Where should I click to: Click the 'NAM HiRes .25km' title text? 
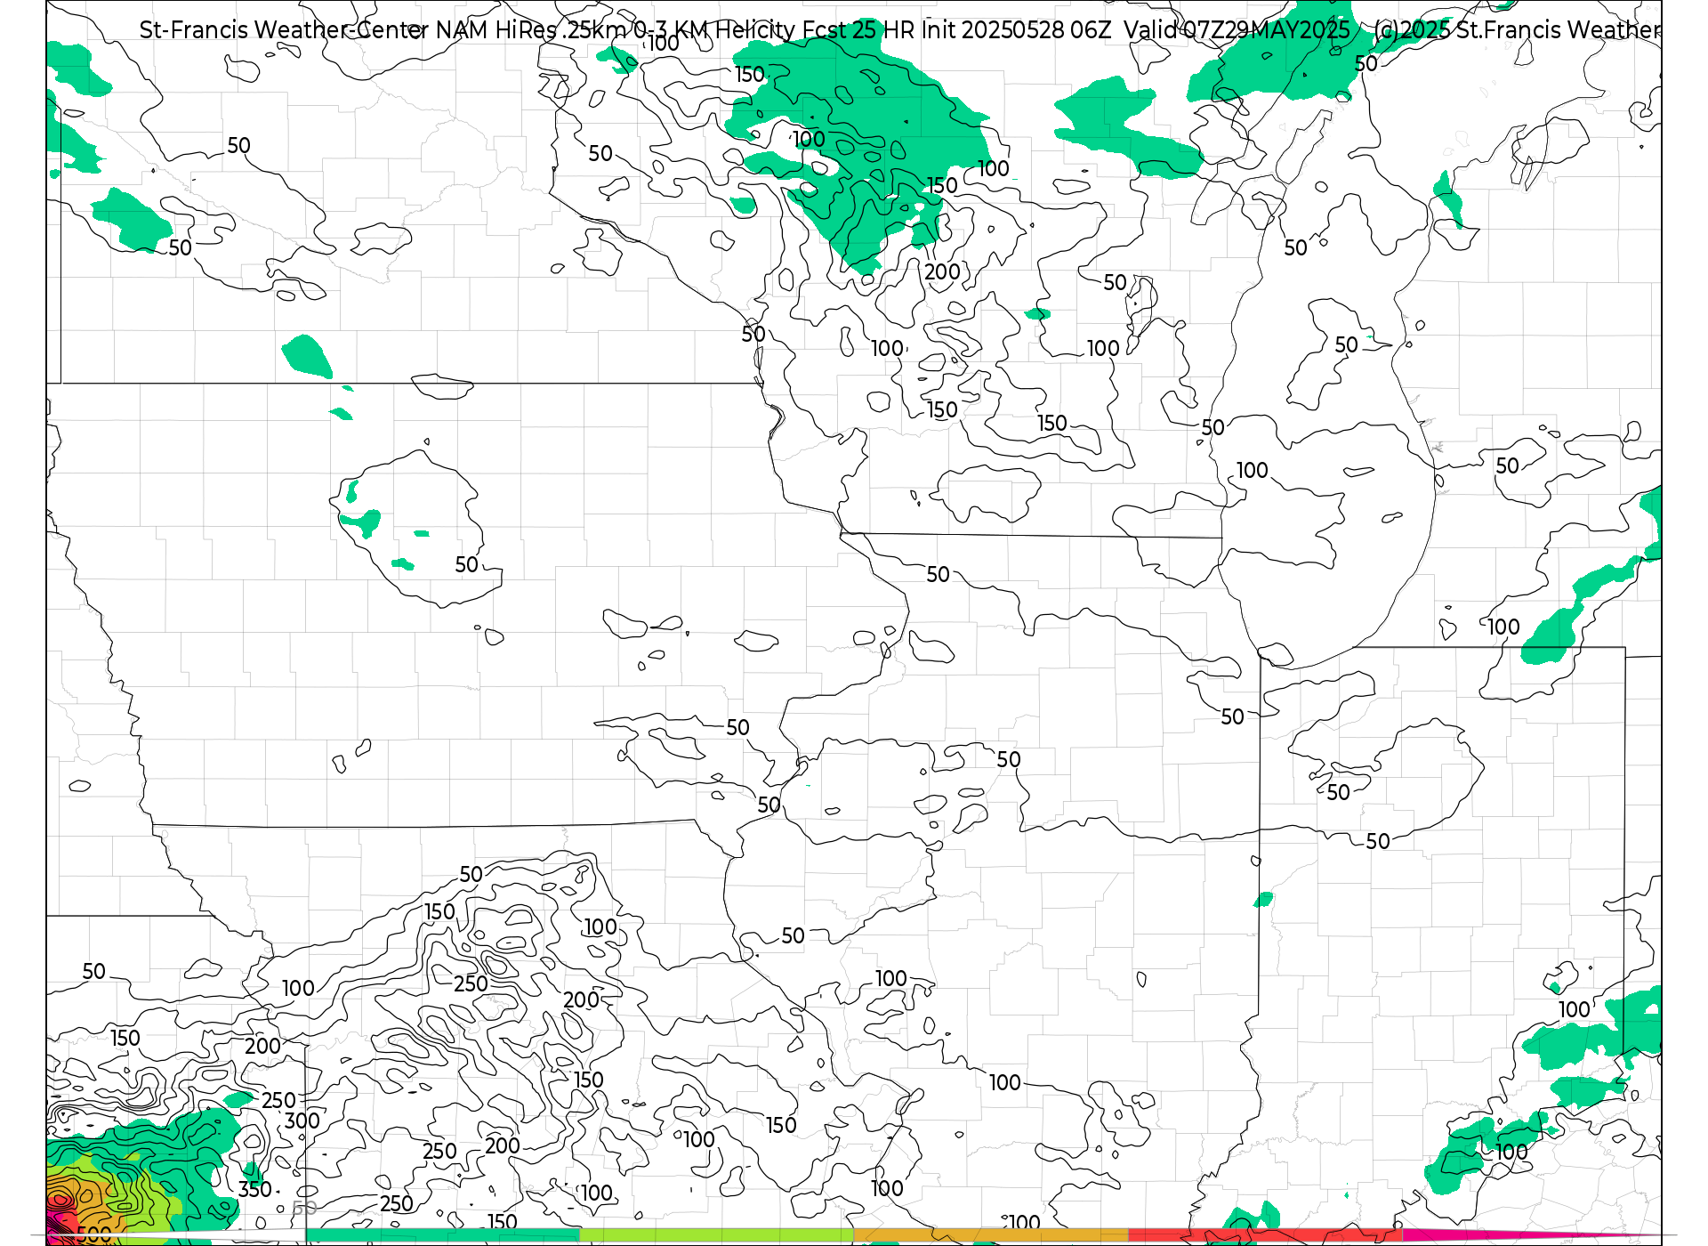click(531, 30)
